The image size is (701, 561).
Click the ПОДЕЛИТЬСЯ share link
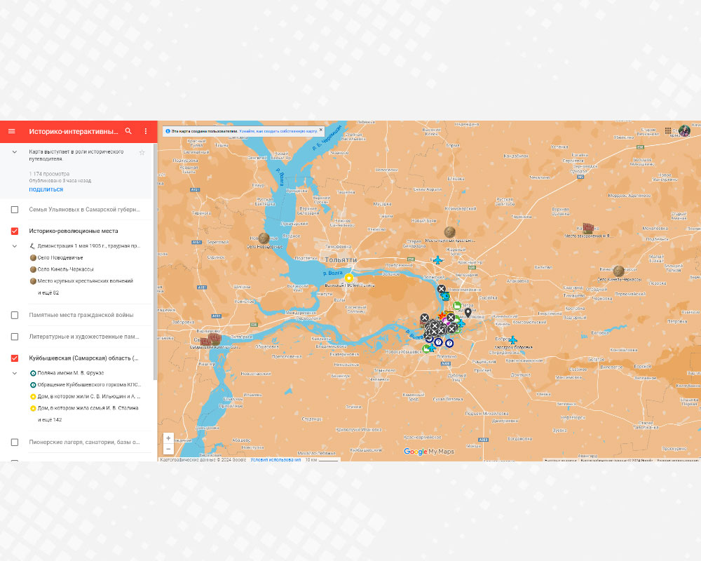[x=46, y=189]
